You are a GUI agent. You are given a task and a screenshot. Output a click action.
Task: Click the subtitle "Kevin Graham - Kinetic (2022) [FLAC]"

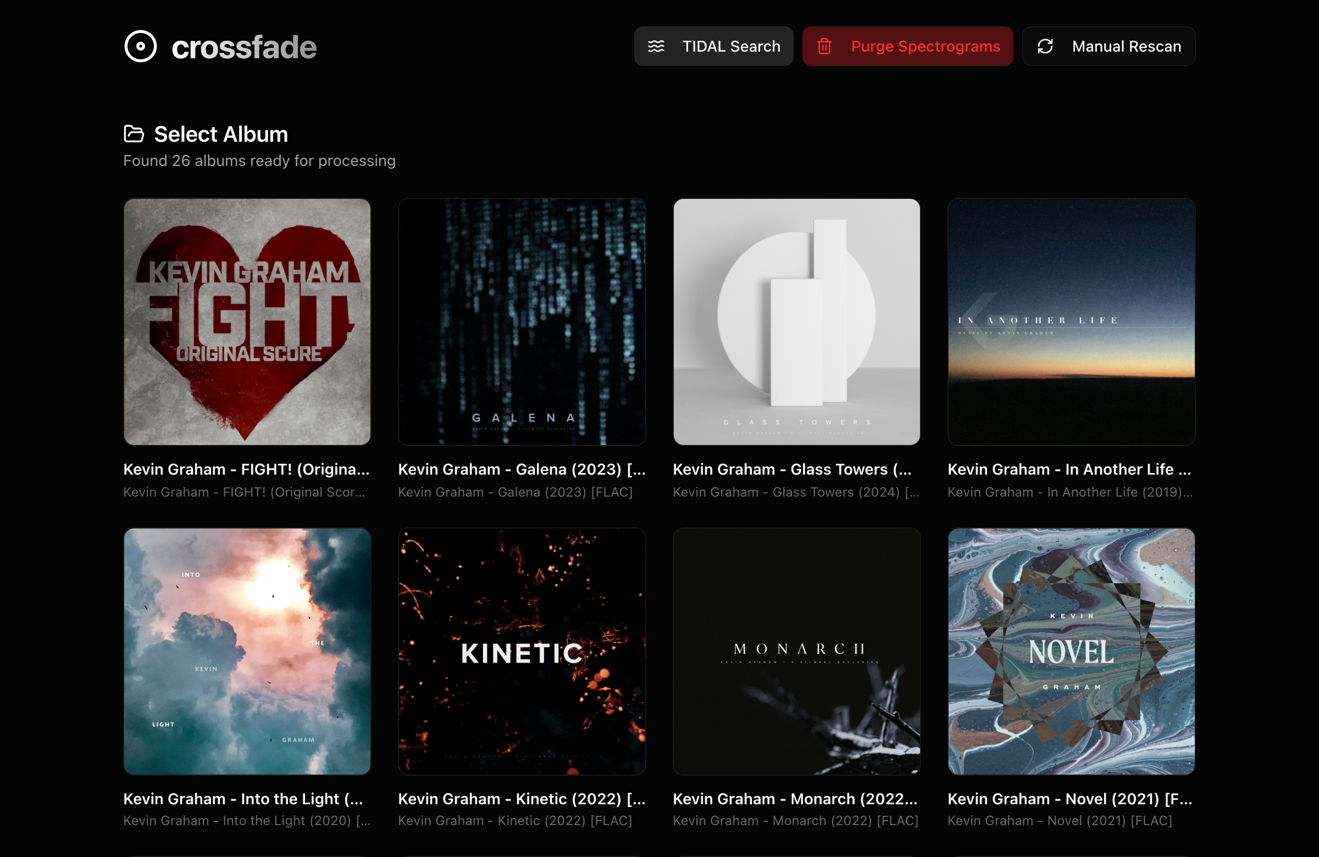(516, 820)
